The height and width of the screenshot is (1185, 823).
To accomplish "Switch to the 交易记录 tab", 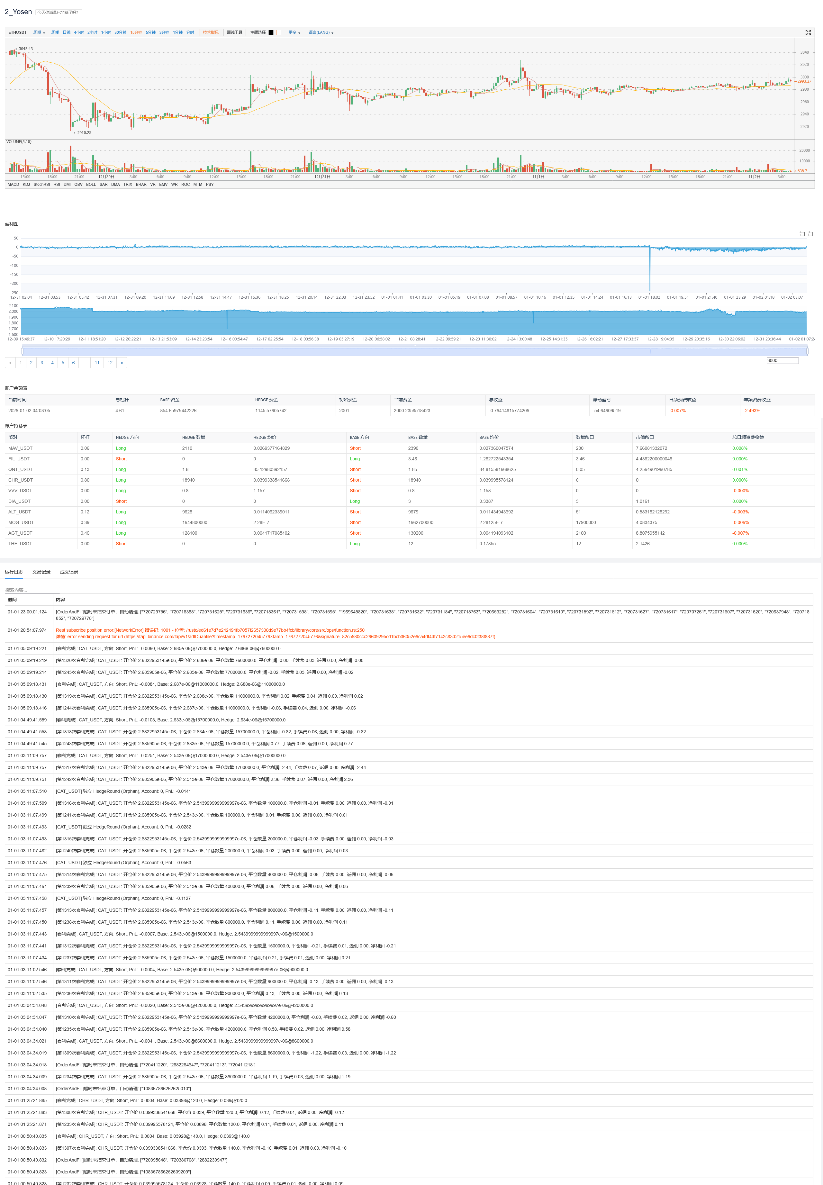I will pos(41,572).
